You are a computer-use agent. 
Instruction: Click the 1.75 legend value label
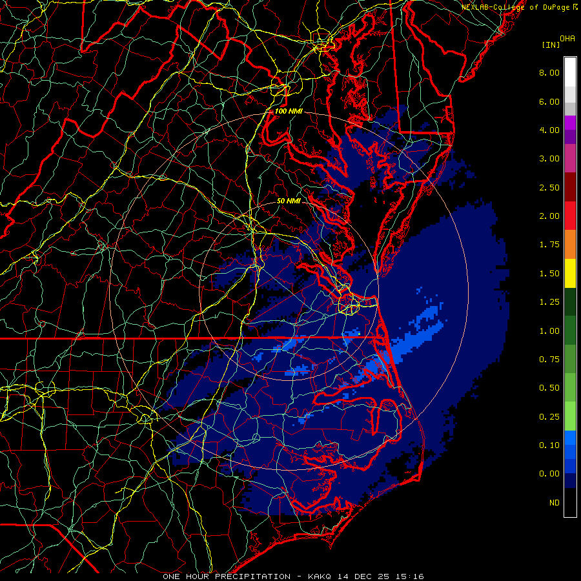pos(549,245)
